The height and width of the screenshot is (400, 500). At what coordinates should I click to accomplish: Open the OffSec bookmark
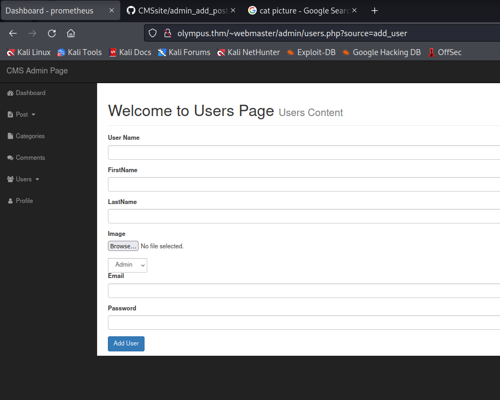(x=445, y=52)
